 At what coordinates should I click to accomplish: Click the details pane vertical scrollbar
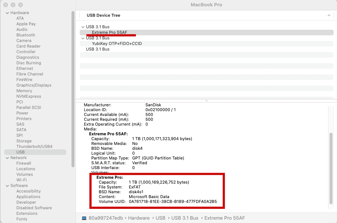coord(331,168)
